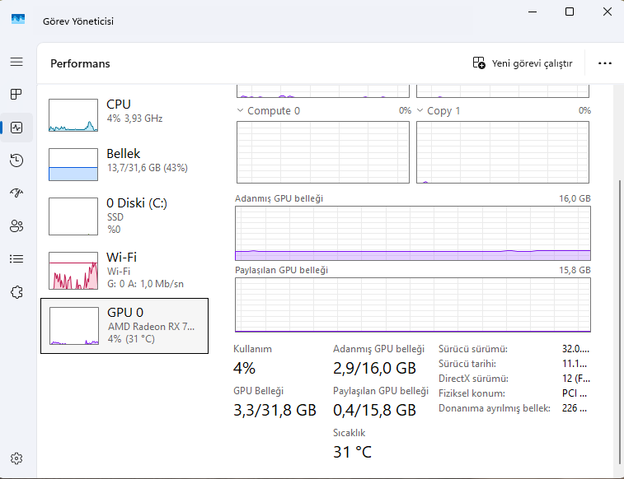Expand the Compute 0 graph dropdown
This screenshot has width=624, height=479.
pyautogui.click(x=241, y=110)
